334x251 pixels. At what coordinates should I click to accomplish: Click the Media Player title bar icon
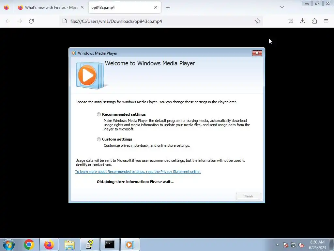click(x=74, y=53)
